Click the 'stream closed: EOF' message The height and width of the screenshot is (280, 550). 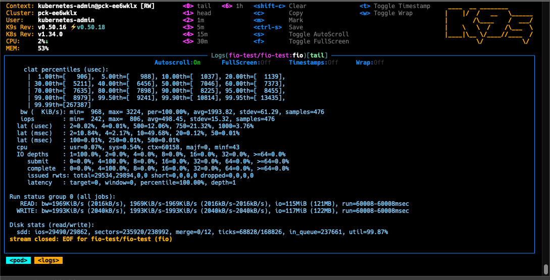(91, 239)
